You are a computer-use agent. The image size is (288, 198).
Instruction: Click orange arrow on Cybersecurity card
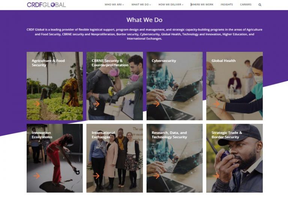pyautogui.click(x=156, y=104)
